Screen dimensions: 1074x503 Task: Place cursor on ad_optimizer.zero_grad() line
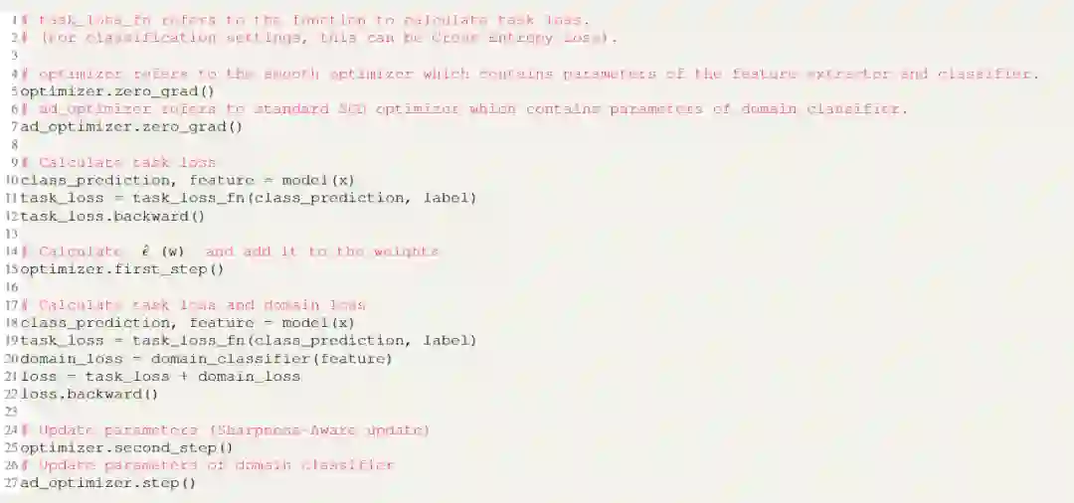tap(131, 126)
